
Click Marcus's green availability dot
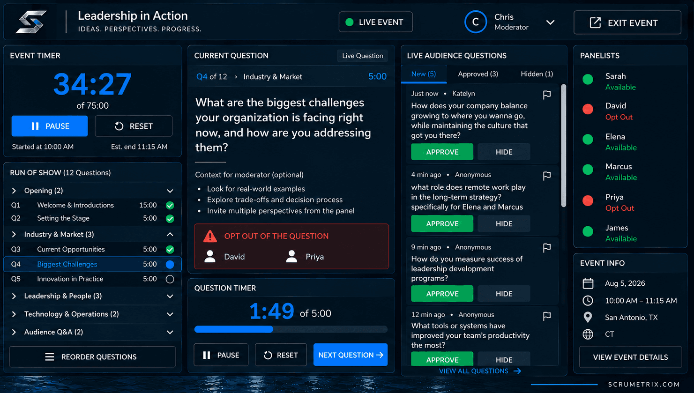click(588, 170)
